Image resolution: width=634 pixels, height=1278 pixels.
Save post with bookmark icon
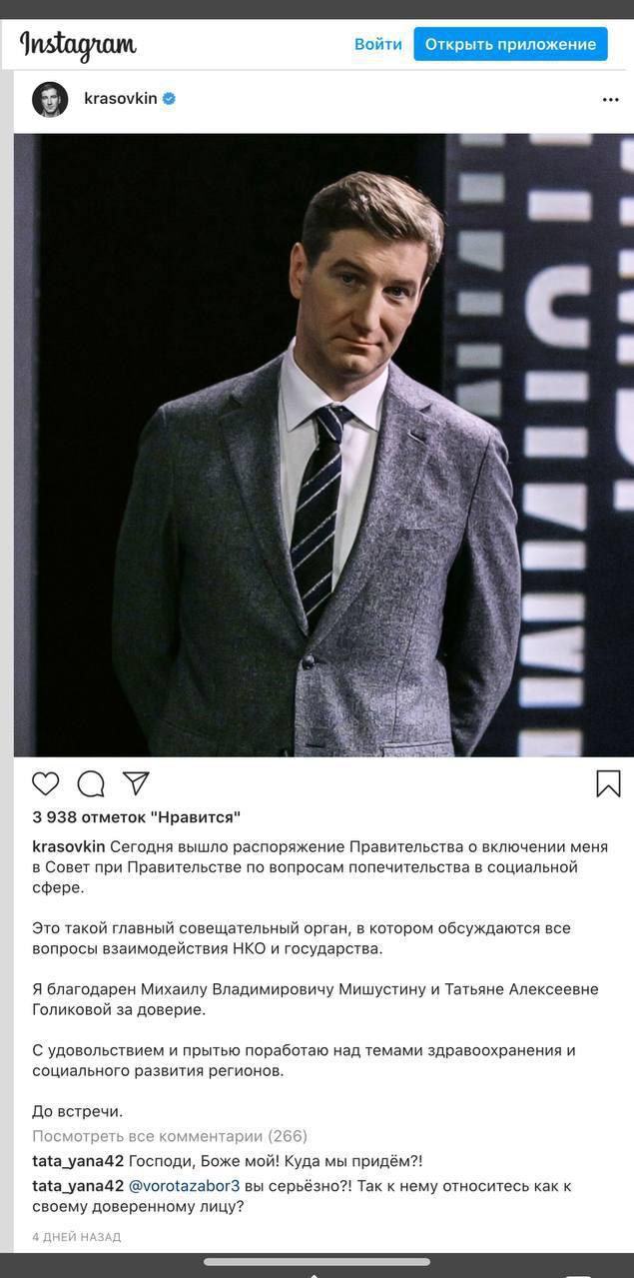point(608,783)
